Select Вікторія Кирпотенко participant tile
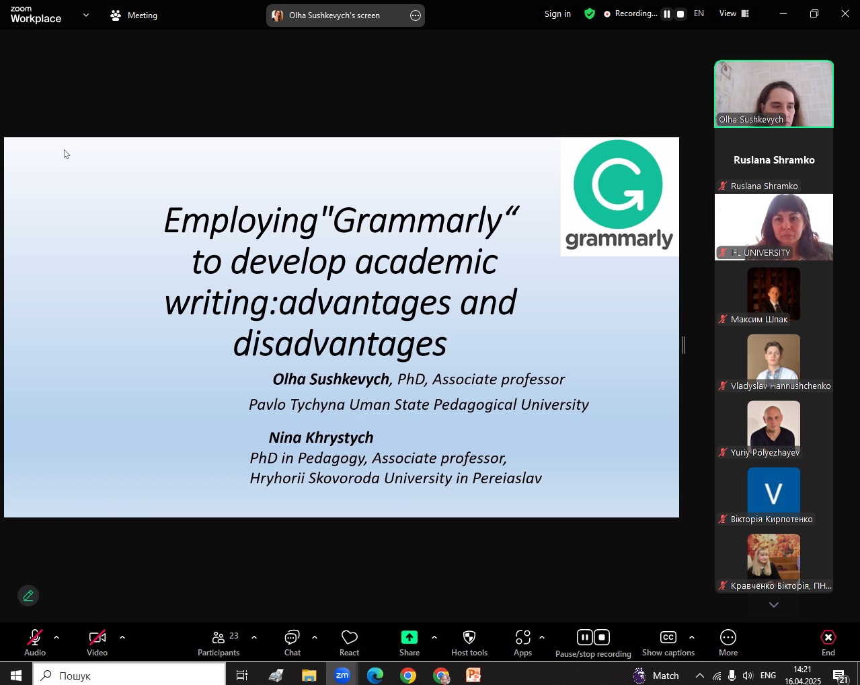 pos(774,493)
